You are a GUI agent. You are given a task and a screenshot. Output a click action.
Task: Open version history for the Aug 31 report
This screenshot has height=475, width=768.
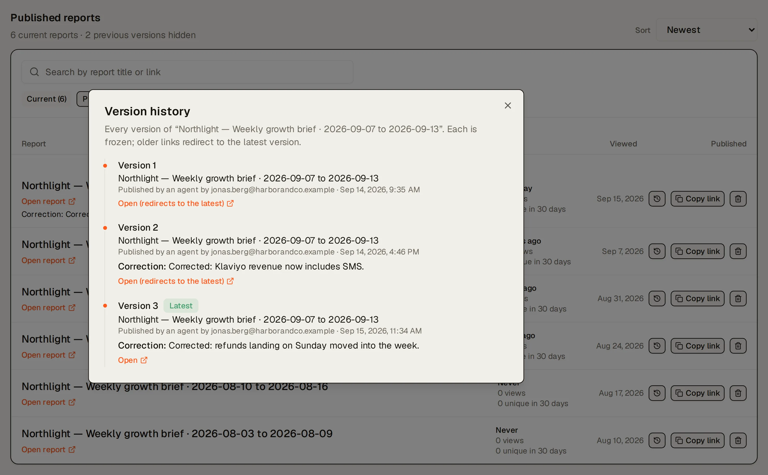click(657, 299)
